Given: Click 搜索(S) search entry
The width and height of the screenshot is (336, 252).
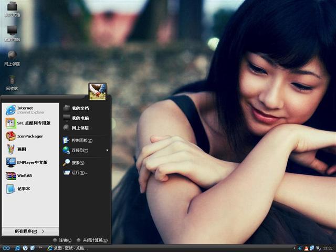Looking at the screenshot, I should click(77, 163).
